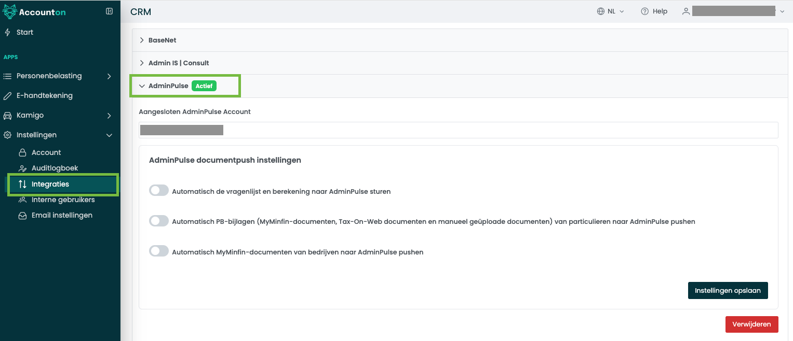Click the Email instellingen inbox icon

pyautogui.click(x=22, y=216)
